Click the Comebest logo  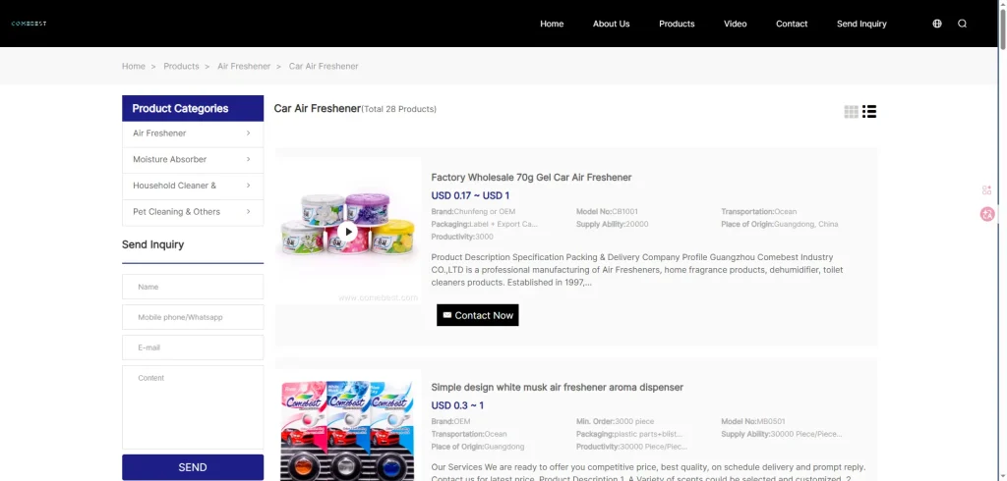[29, 24]
